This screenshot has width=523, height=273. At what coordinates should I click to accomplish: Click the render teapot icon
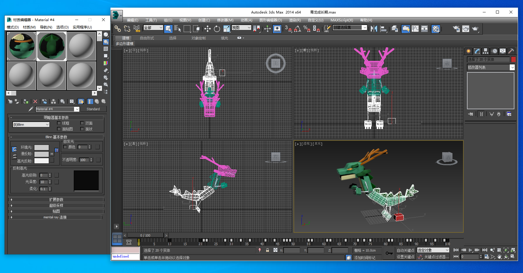point(475,29)
